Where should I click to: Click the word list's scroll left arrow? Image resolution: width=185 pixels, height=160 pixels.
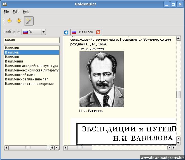point(6,148)
